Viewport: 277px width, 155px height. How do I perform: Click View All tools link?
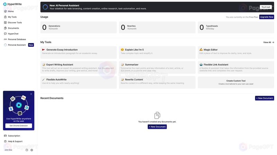[x=269, y=42]
